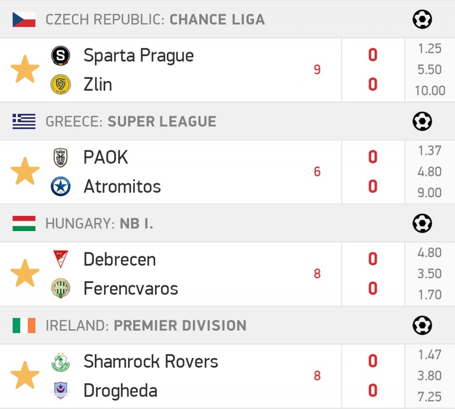This screenshot has width=455, height=409.
Task: Select the 1.25 odds for Sparta Prague
Action: coord(430,48)
